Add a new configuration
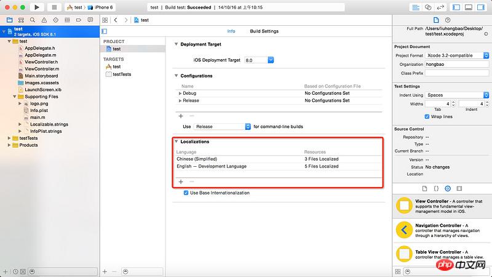Viewport: 492px width, 277px height. [181, 116]
